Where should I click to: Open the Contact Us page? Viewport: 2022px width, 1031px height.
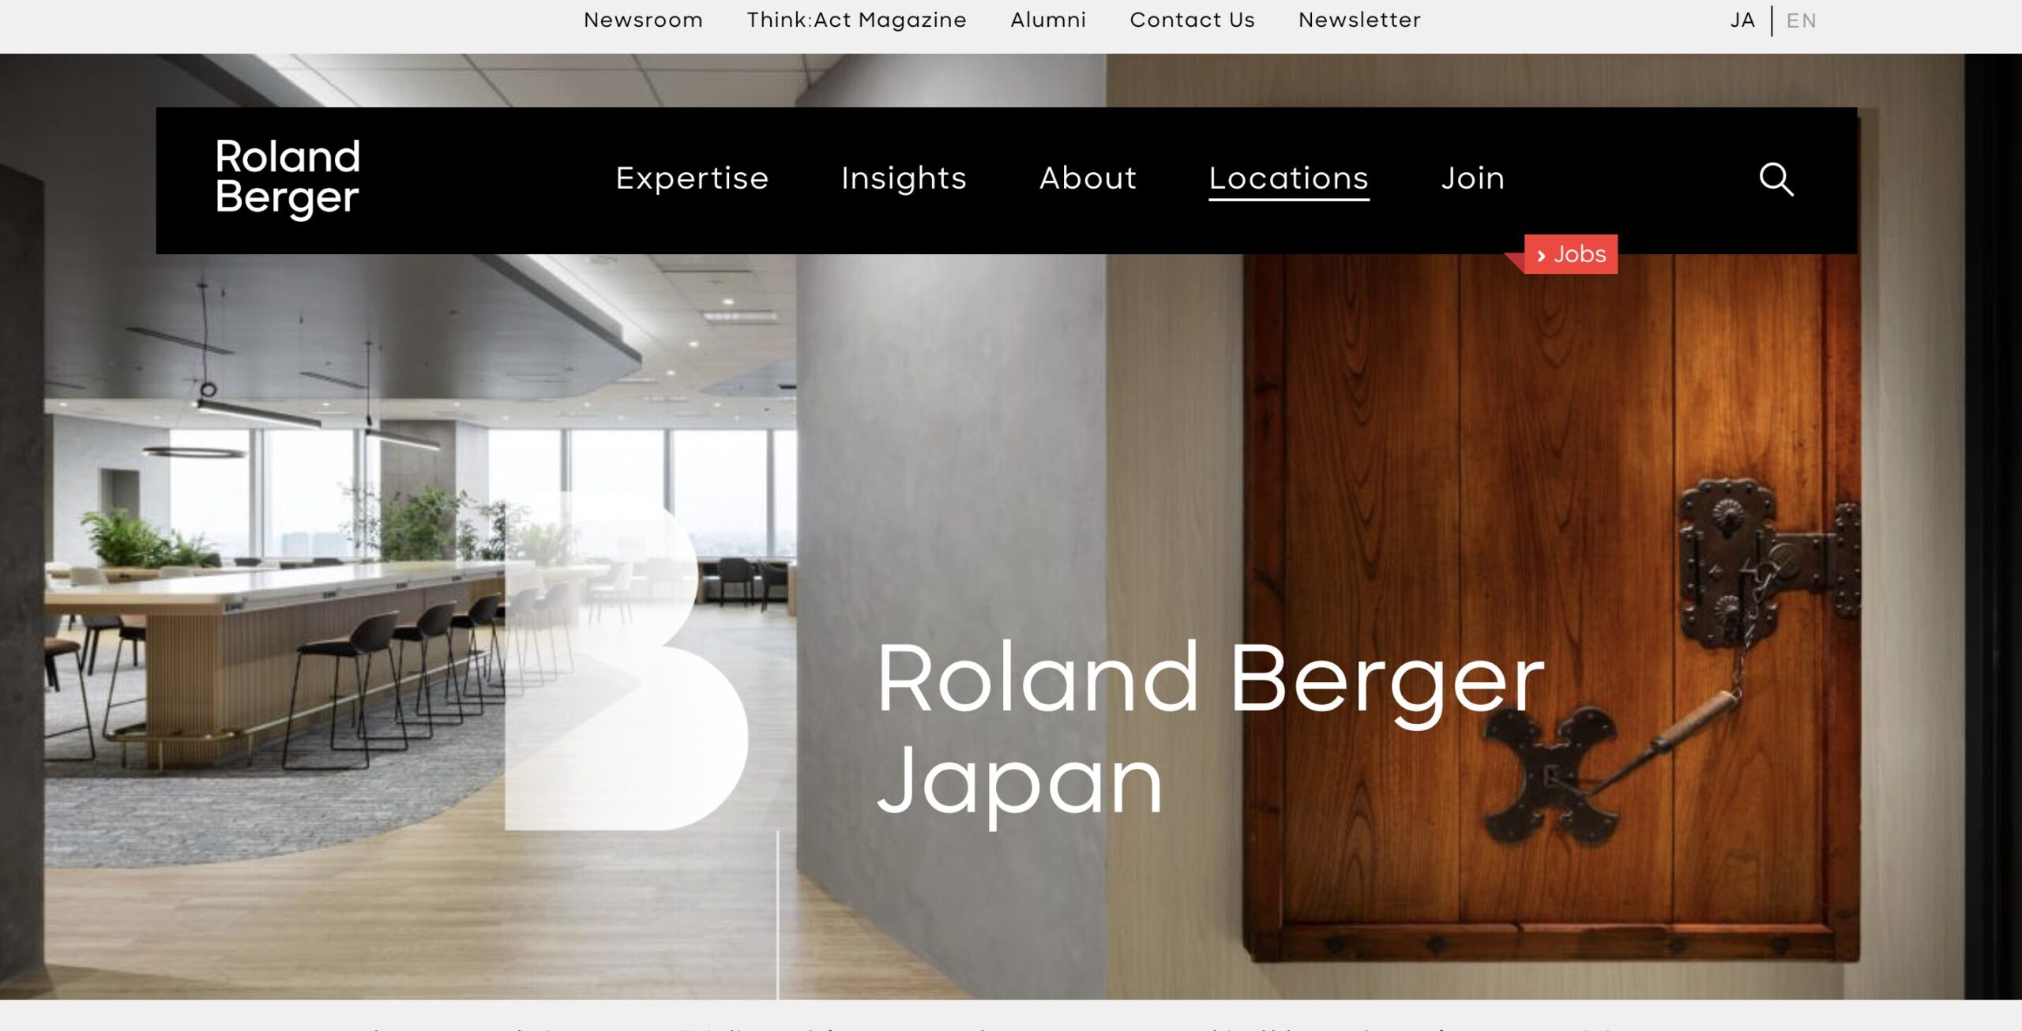tap(1192, 20)
